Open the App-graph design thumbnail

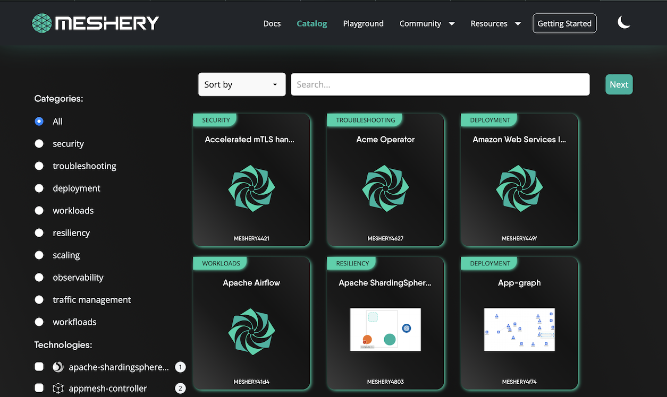tap(519, 330)
